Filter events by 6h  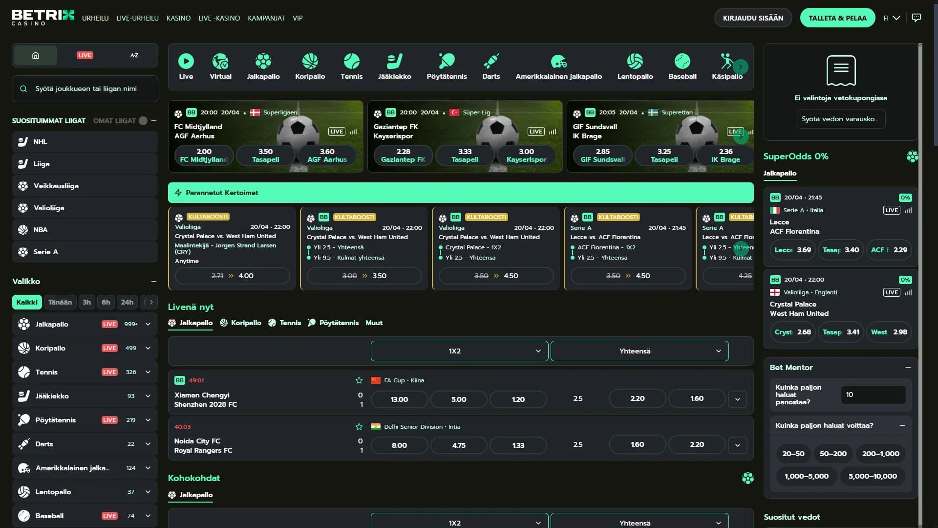106,302
